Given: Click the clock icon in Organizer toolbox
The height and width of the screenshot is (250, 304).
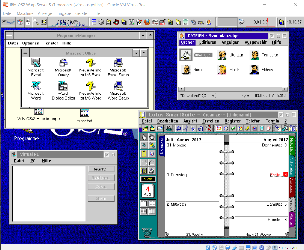Looking at the screenshot, I should point(152,154).
